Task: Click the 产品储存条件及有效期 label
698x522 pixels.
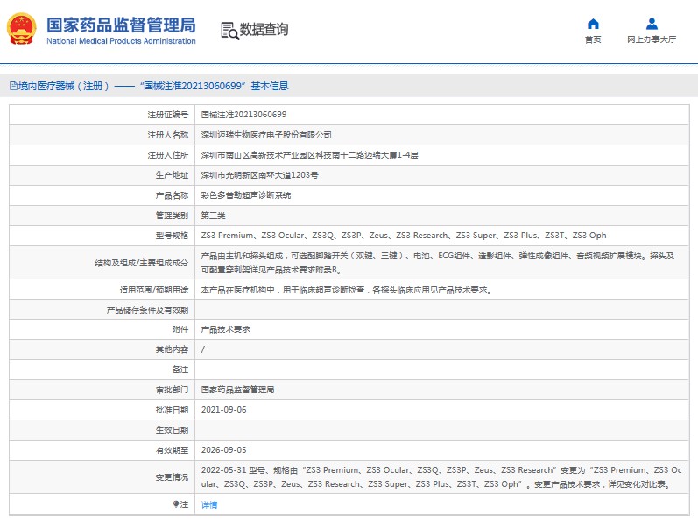Action: (x=147, y=310)
